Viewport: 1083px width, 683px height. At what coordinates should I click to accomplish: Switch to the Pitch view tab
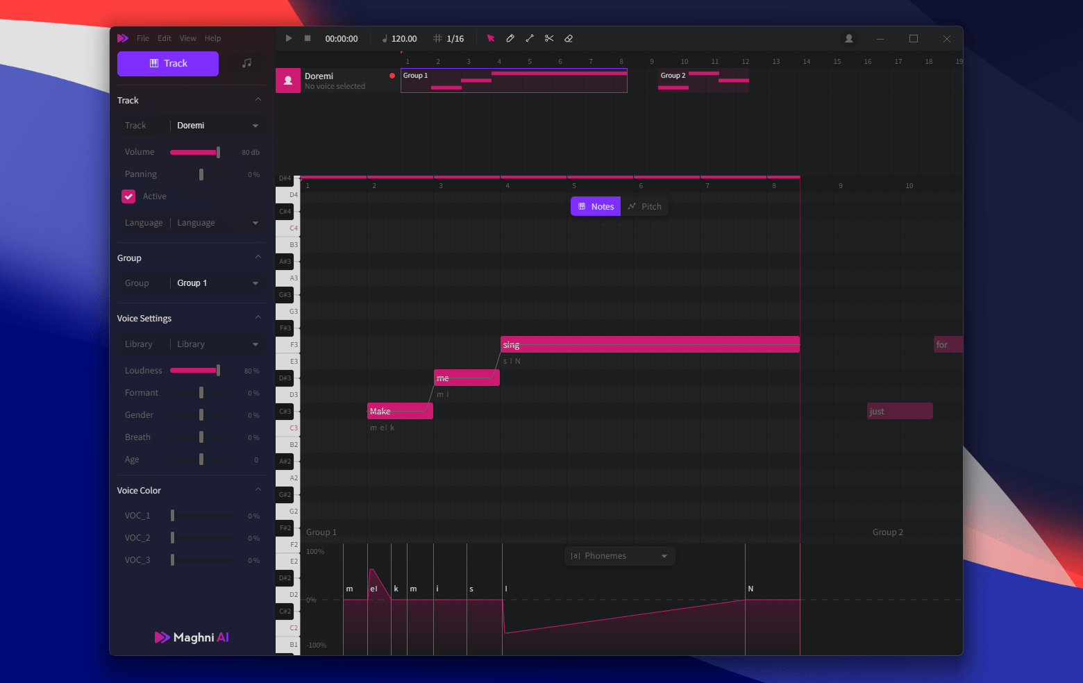point(645,207)
